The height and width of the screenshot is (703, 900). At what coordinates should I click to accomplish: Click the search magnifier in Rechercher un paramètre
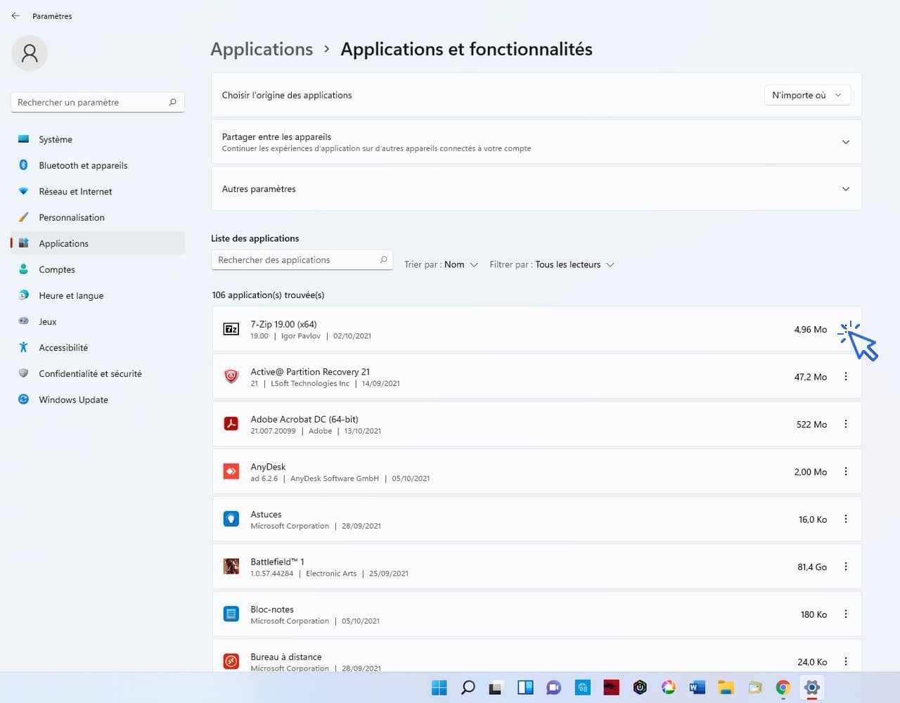172,103
